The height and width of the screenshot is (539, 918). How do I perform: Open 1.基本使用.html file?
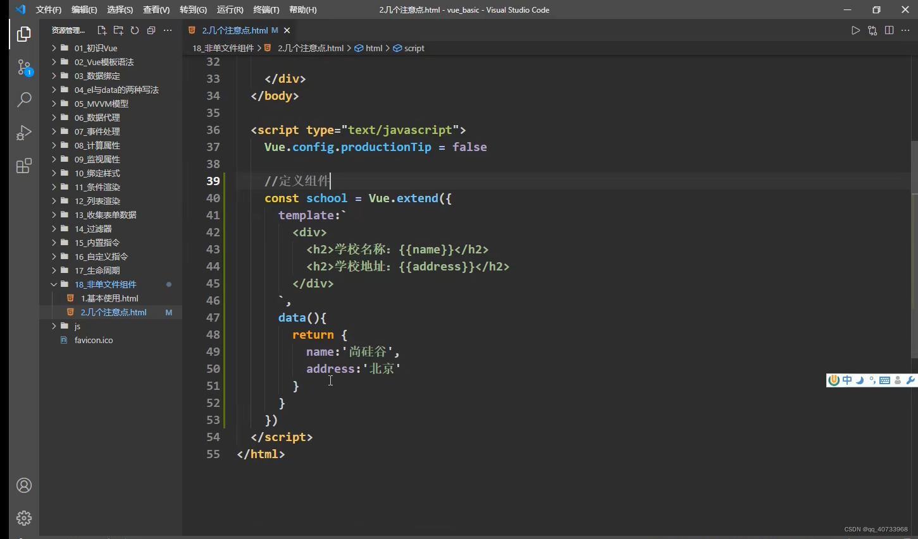coord(111,298)
